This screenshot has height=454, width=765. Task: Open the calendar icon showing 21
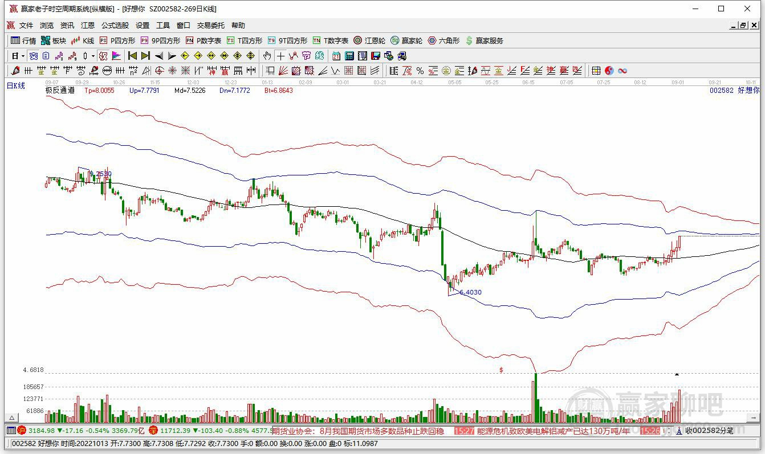click(336, 56)
